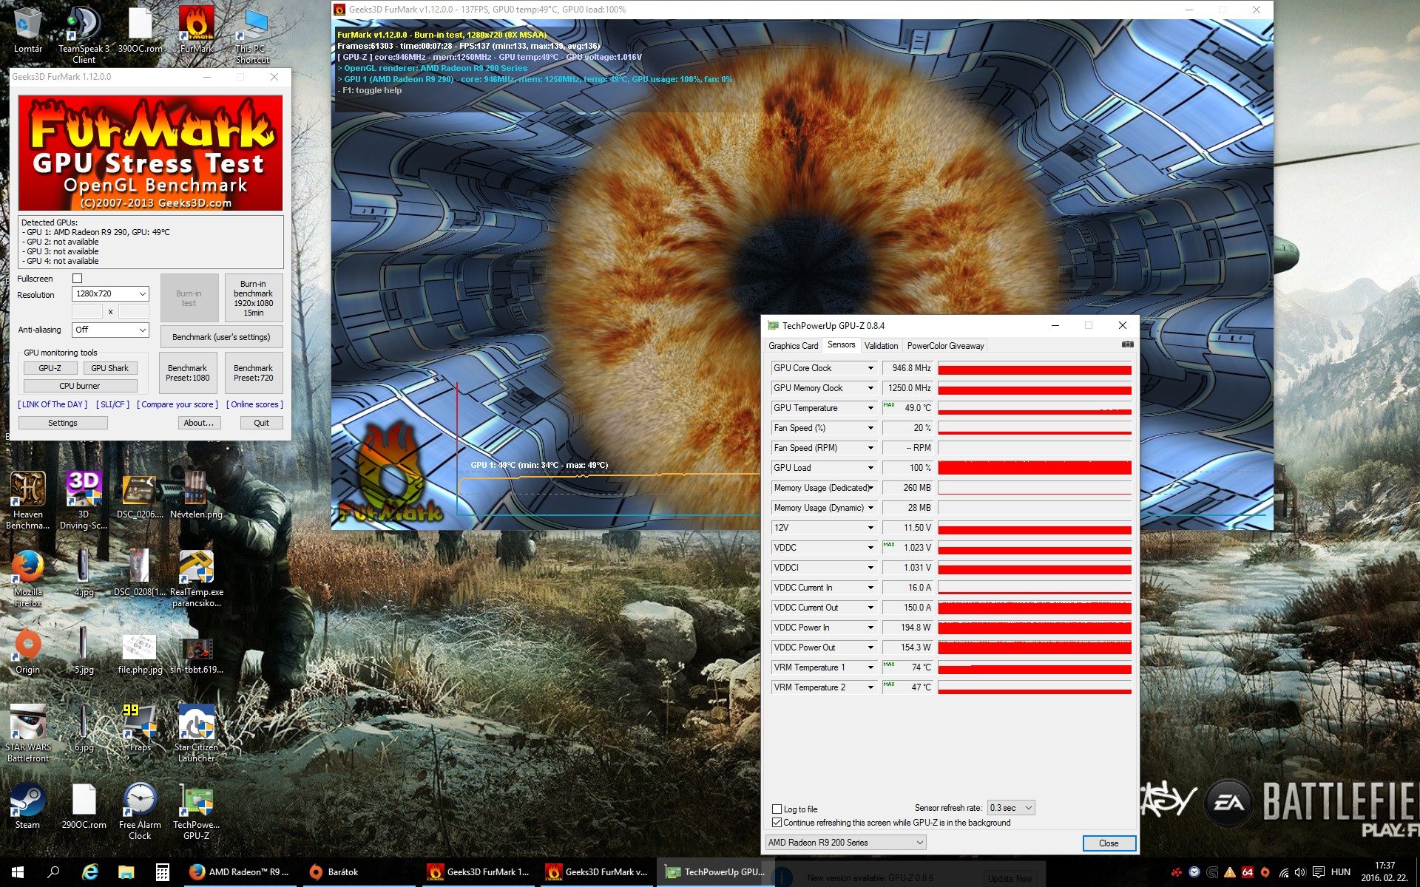
Task: Launch GPU-Z monitoring tool button
Action: (x=50, y=368)
